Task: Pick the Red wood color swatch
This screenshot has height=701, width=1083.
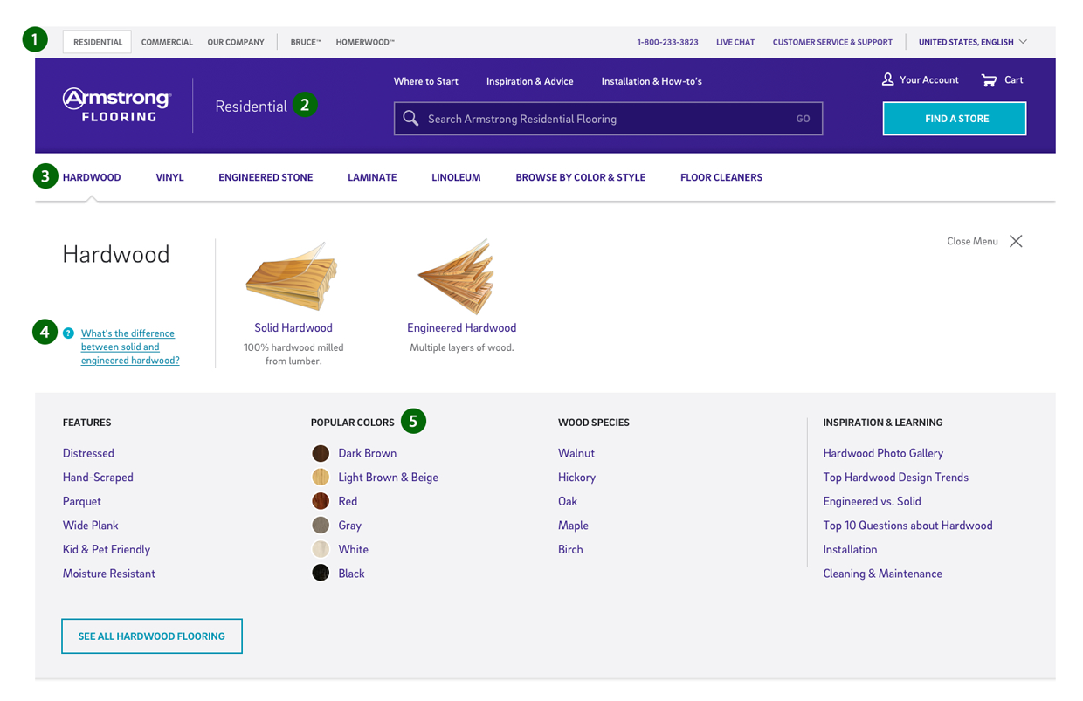Action: tap(321, 501)
